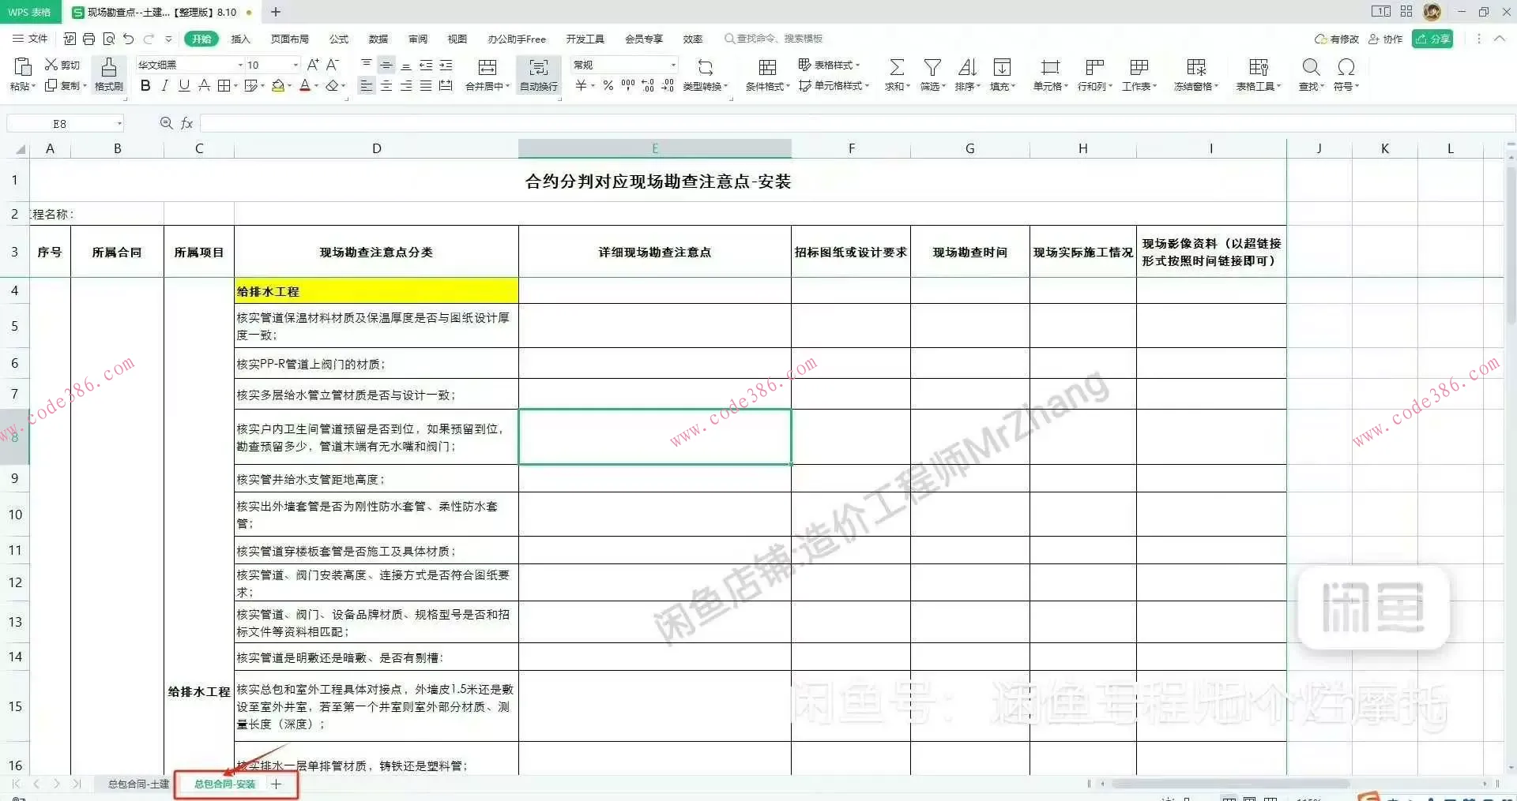This screenshot has height=801, width=1517.
Task: Click the Undo arrow in quick access
Action: 129,39
